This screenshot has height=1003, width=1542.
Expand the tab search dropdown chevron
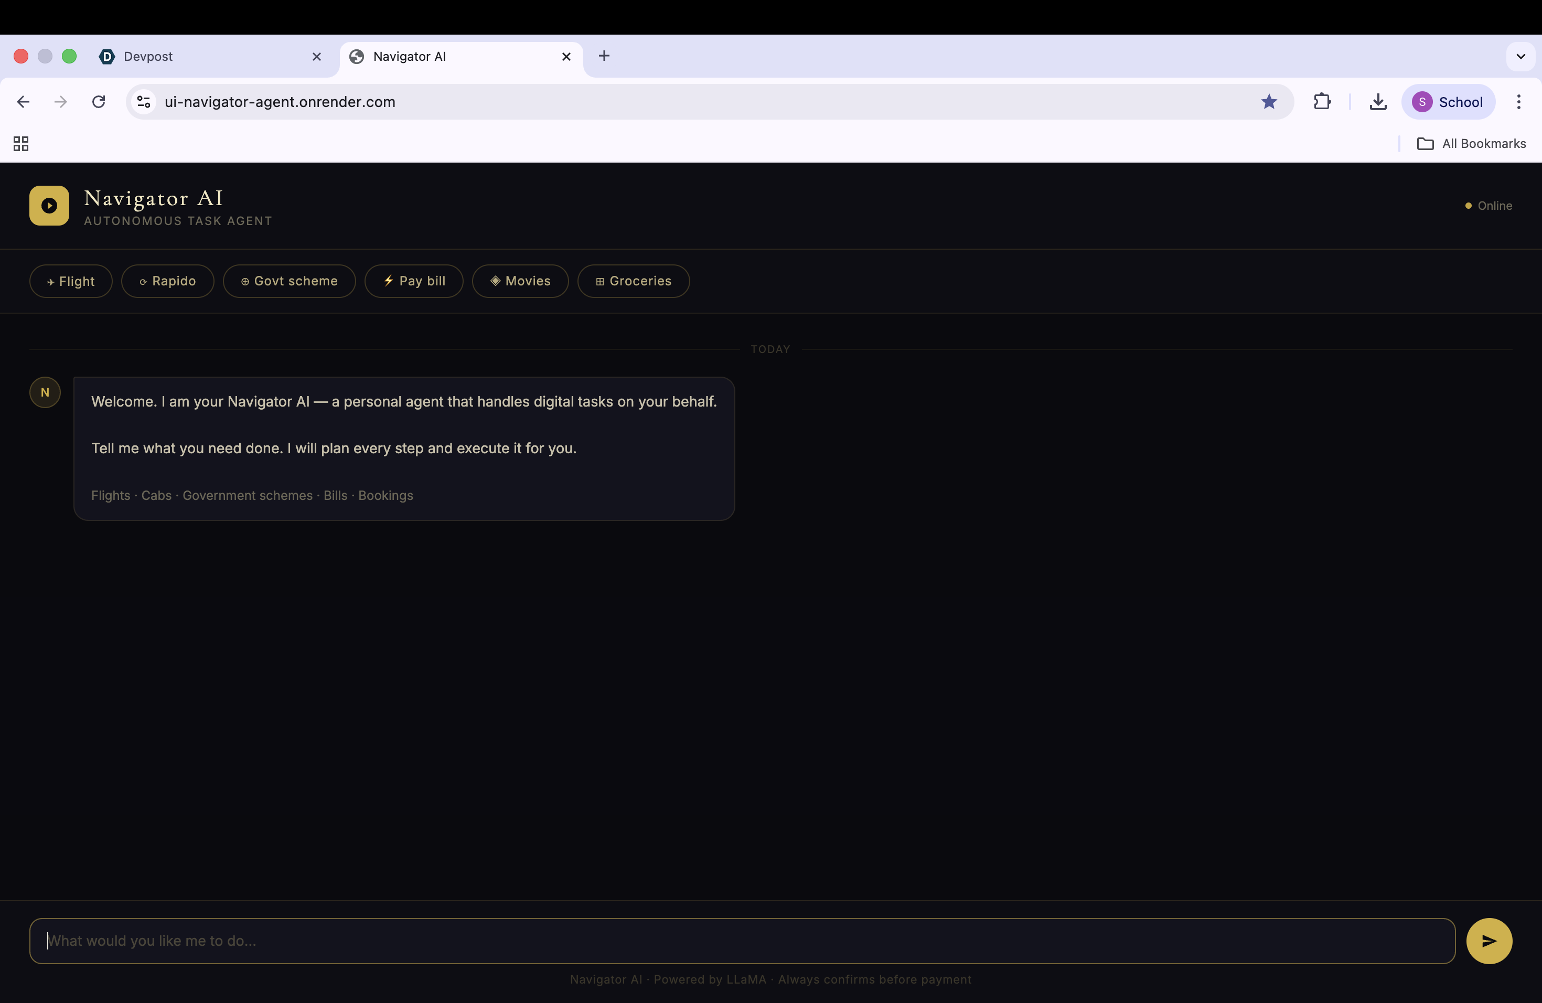point(1520,56)
